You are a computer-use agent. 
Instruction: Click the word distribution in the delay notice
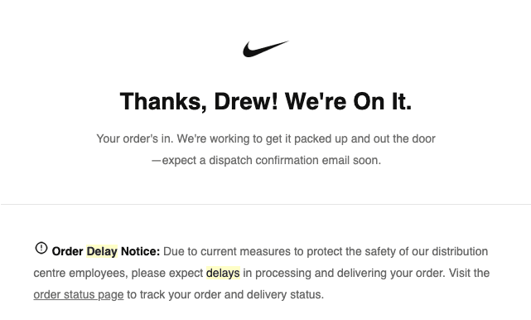tap(460, 251)
